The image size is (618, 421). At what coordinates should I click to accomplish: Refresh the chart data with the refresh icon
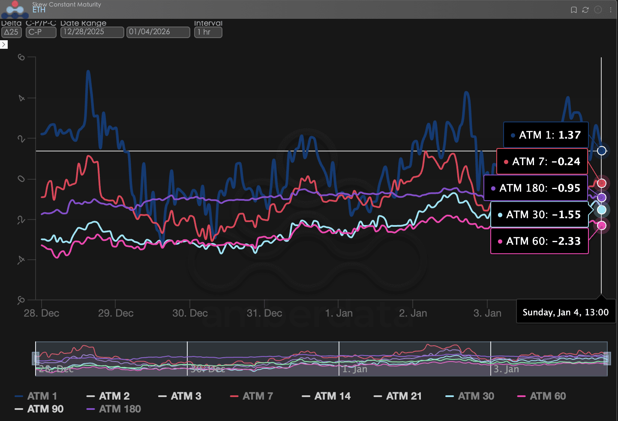(x=585, y=10)
